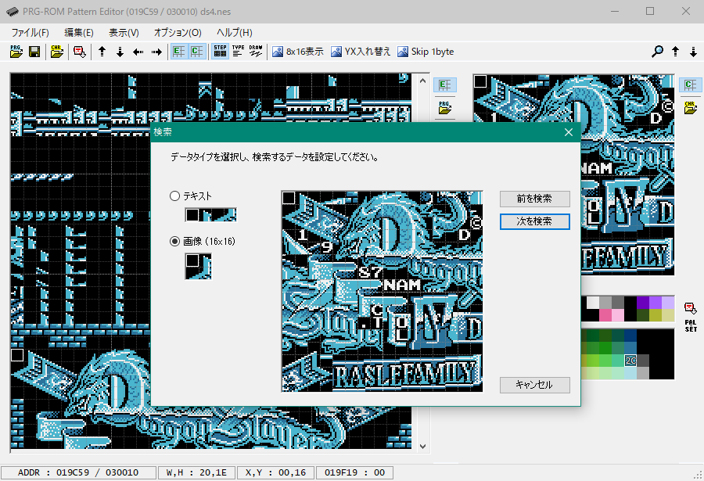Image resolution: width=704 pixels, height=481 pixels.
Task: Click the PRG view scrollbar down arrow
Action: [422, 447]
